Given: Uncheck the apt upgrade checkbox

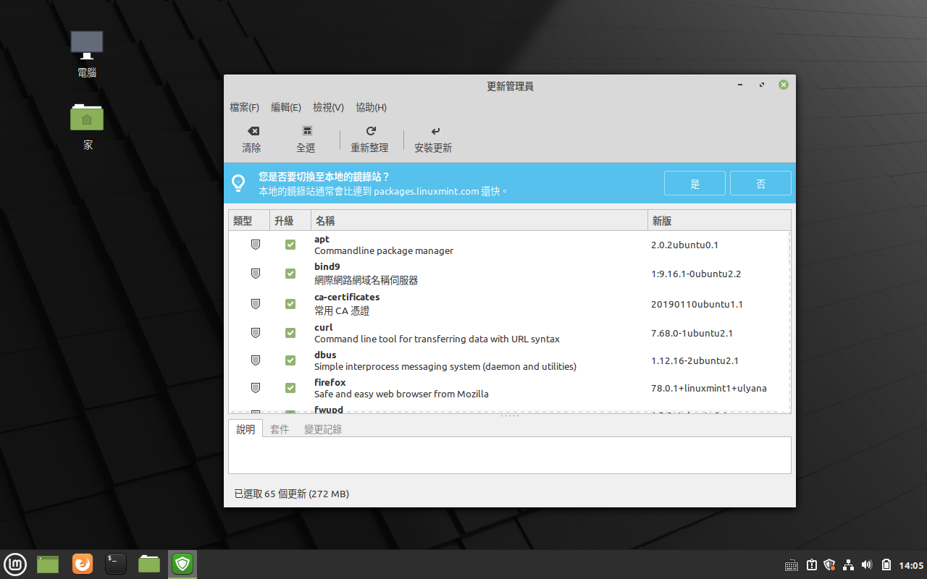Looking at the screenshot, I should [x=290, y=245].
